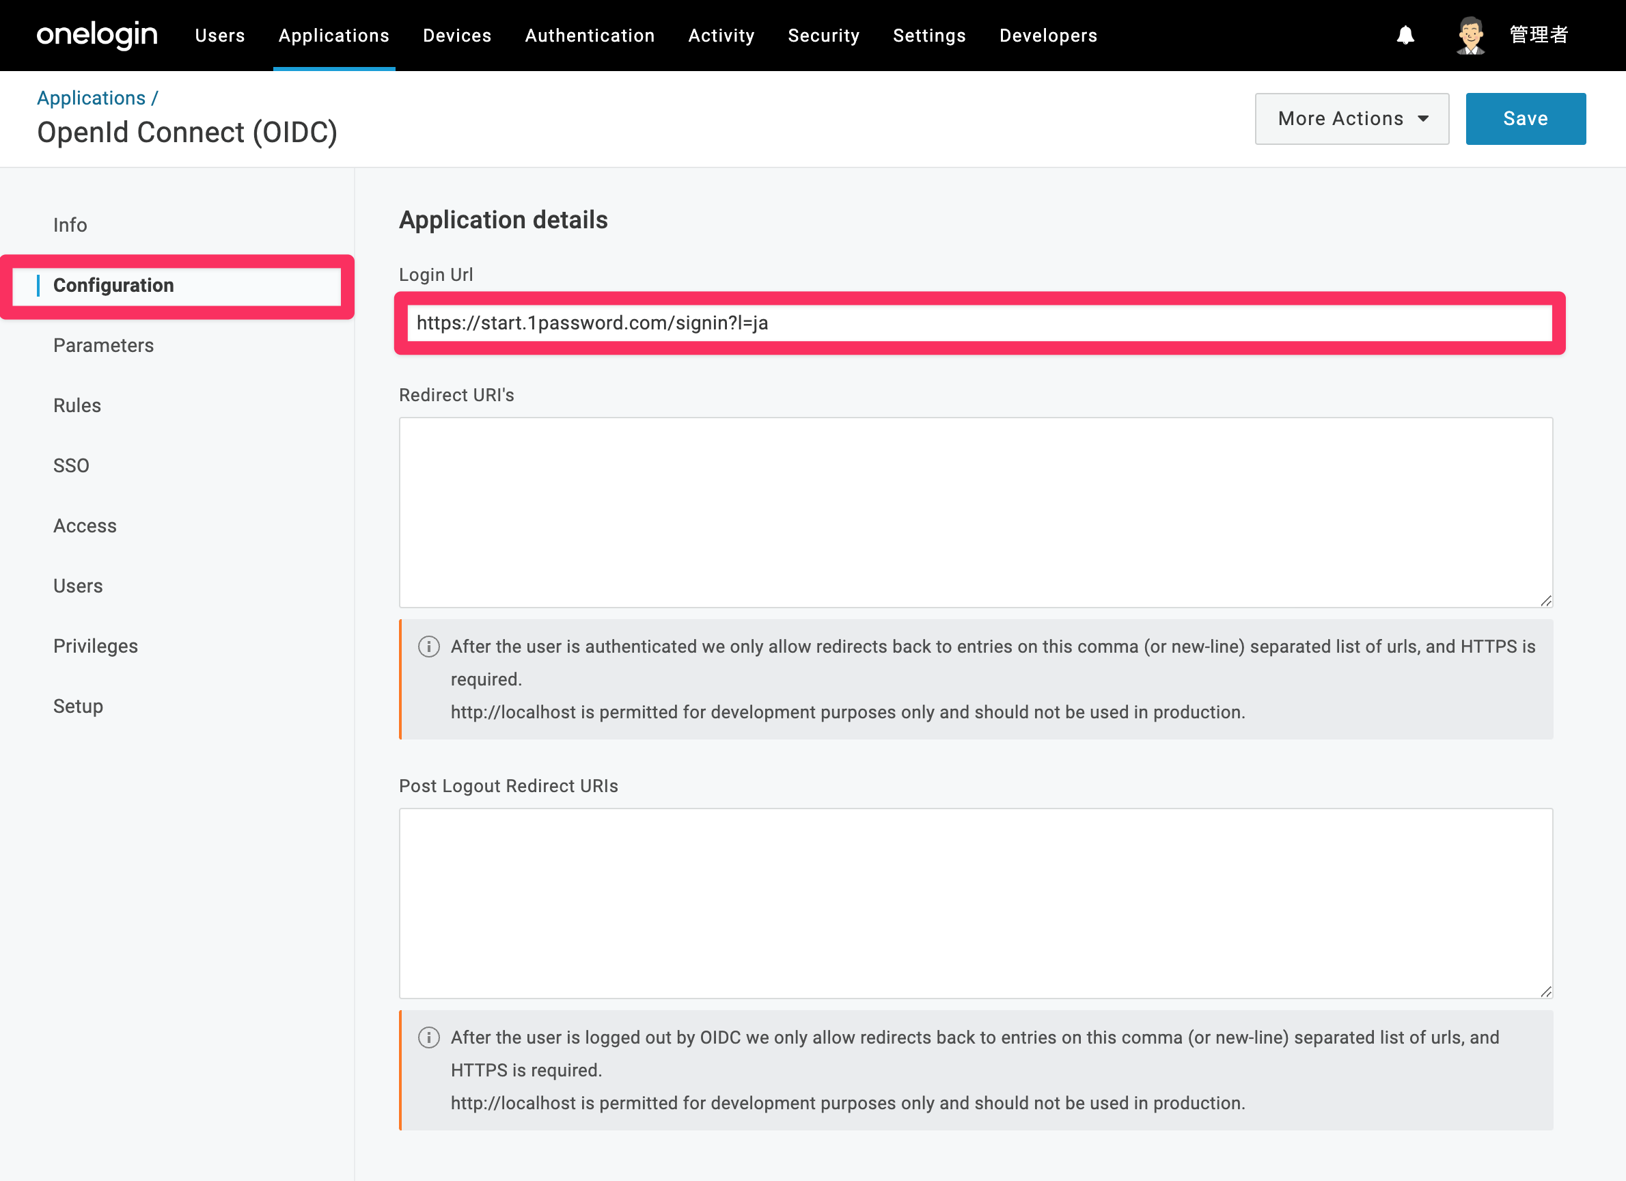Click into the Post Logout Redirect URIs textarea
Image resolution: width=1626 pixels, height=1181 pixels.
pyautogui.click(x=976, y=904)
